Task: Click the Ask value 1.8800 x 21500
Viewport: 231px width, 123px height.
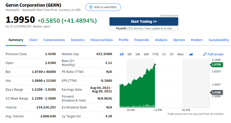Action: 44,81
